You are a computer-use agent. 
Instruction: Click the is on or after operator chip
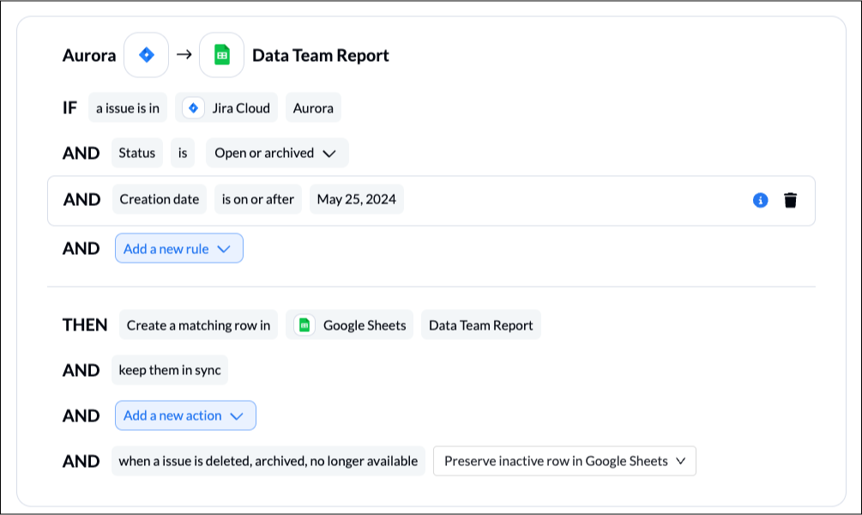[258, 199]
